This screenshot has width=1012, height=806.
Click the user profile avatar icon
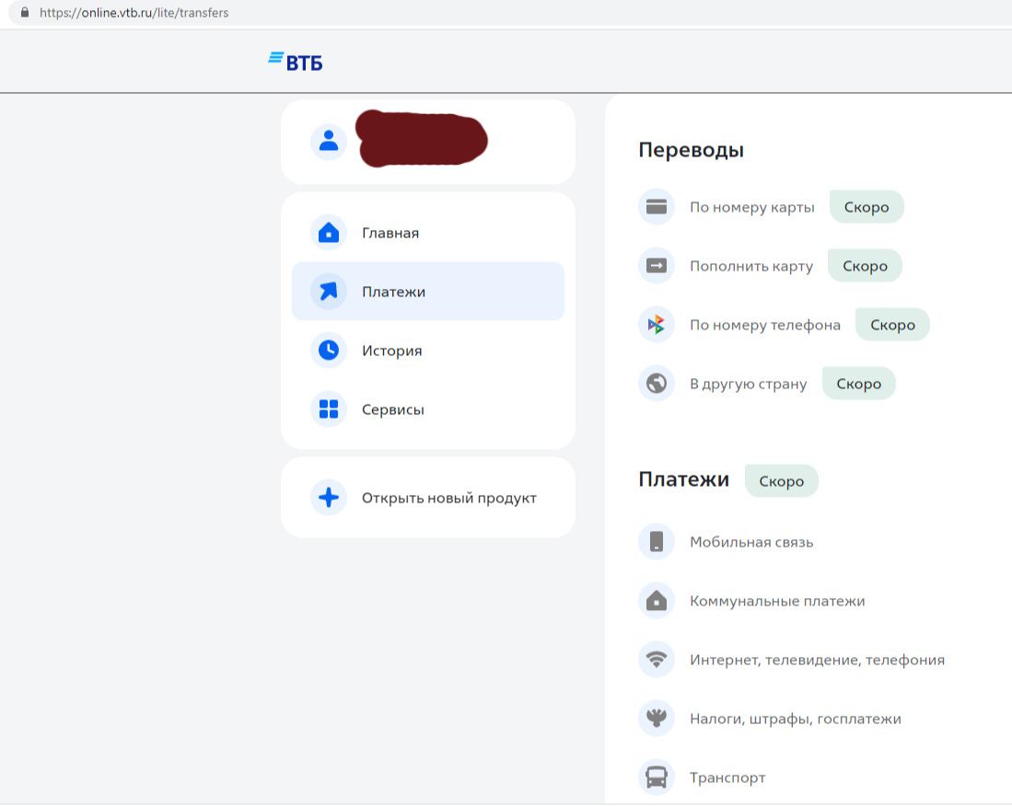pos(329,141)
